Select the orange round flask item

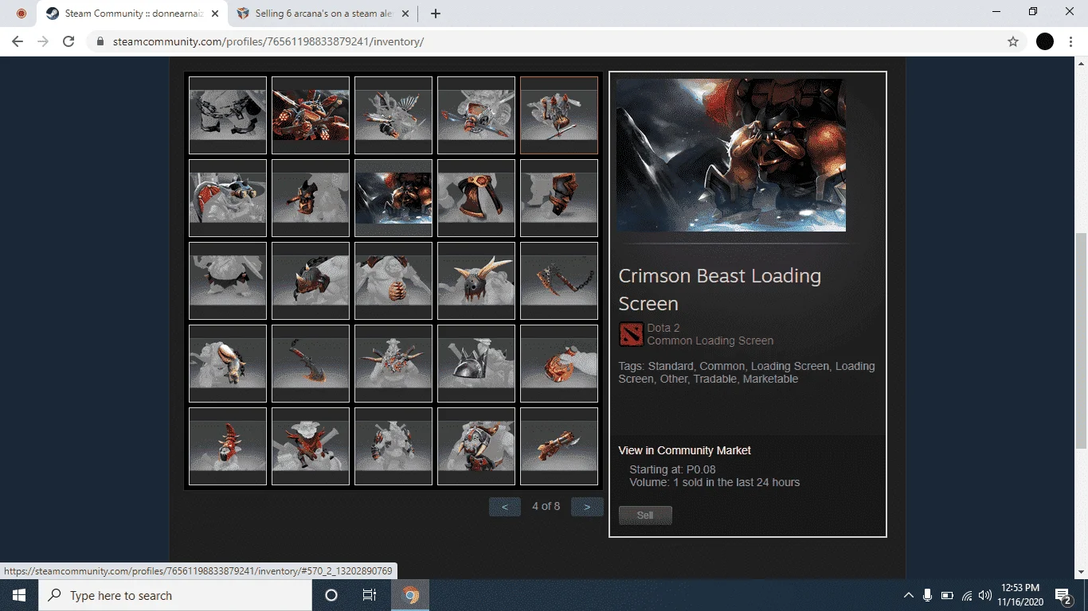tap(559, 364)
